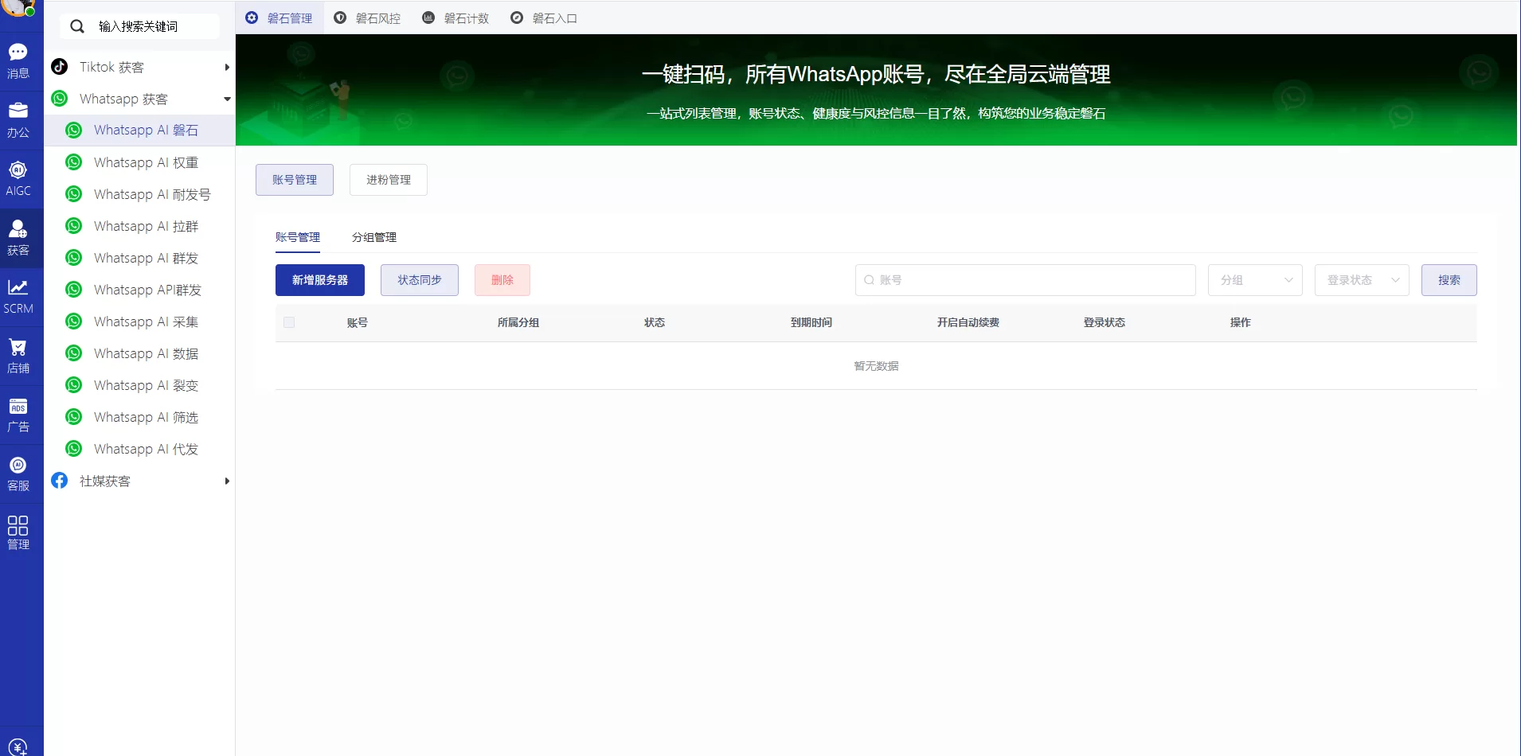
Task: Open the 登录状态 filter dropdown
Action: (1362, 280)
